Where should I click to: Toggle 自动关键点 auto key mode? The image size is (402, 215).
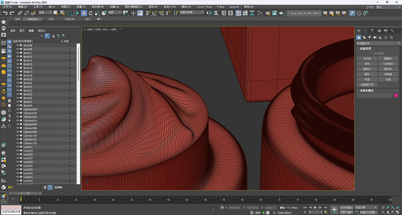pos(346,207)
